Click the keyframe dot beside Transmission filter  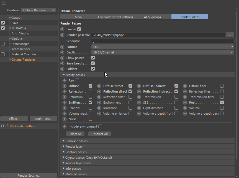(185, 97)
